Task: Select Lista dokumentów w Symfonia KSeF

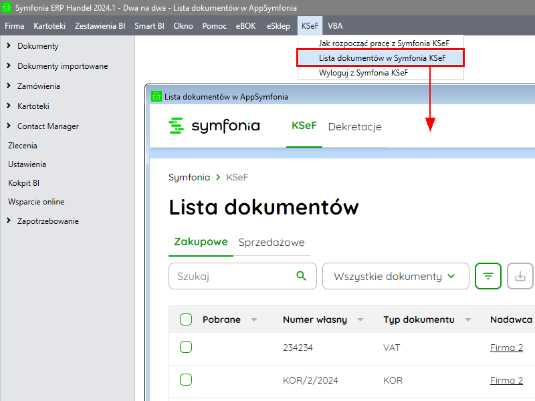Action: pos(381,58)
